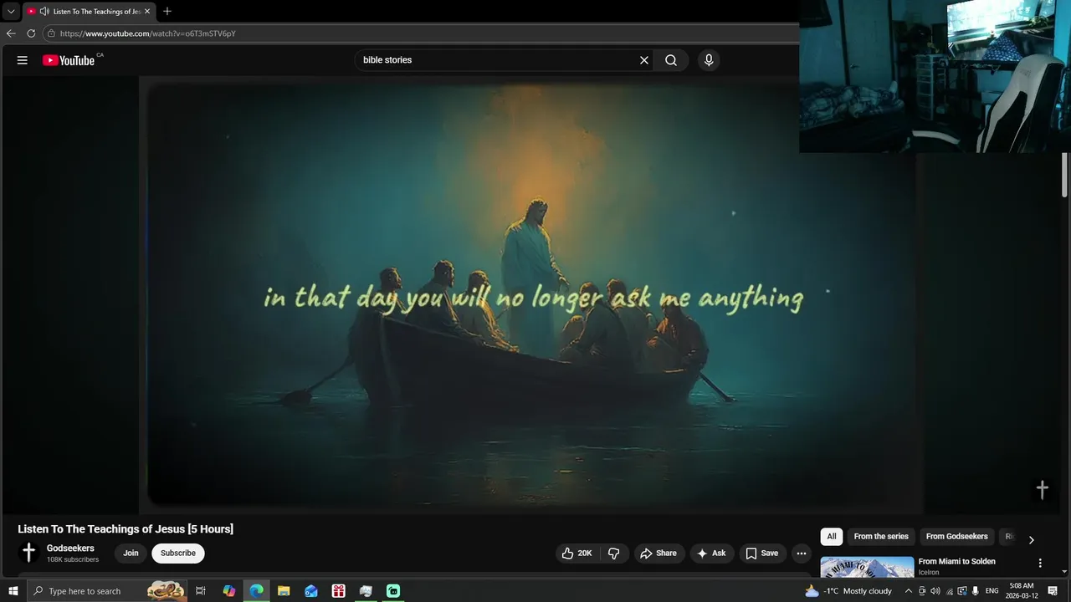Open From Miami to Solden video title

pos(956,562)
